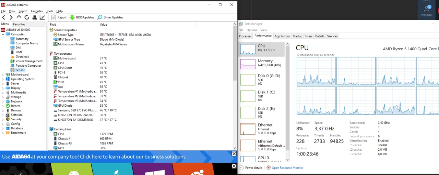
Task: Select the Sensor tree item
Action: click(20, 70)
